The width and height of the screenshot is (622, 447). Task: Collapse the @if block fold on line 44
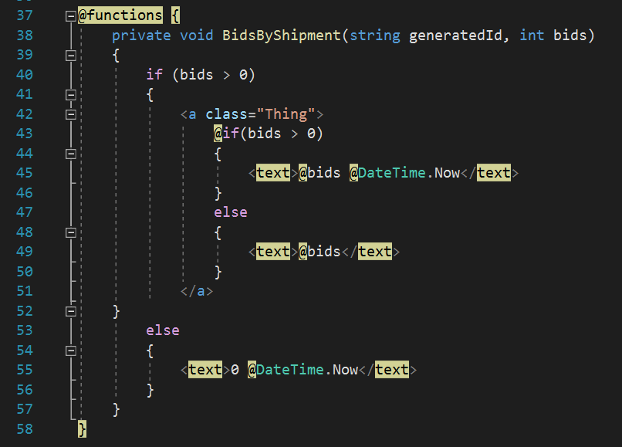point(70,153)
